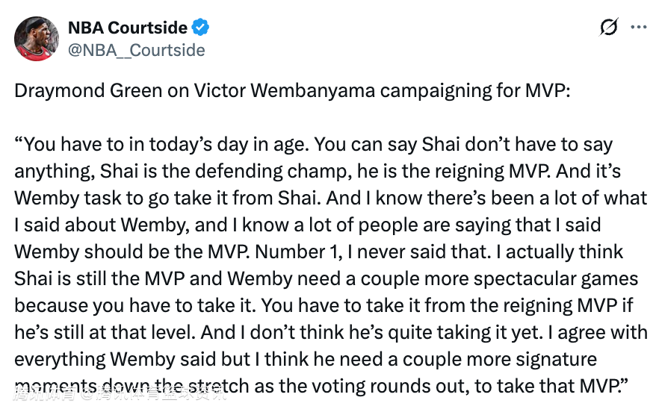Click the NBA Courtside display name
This screenshot has width=656, height=412.
click(128, 28)
